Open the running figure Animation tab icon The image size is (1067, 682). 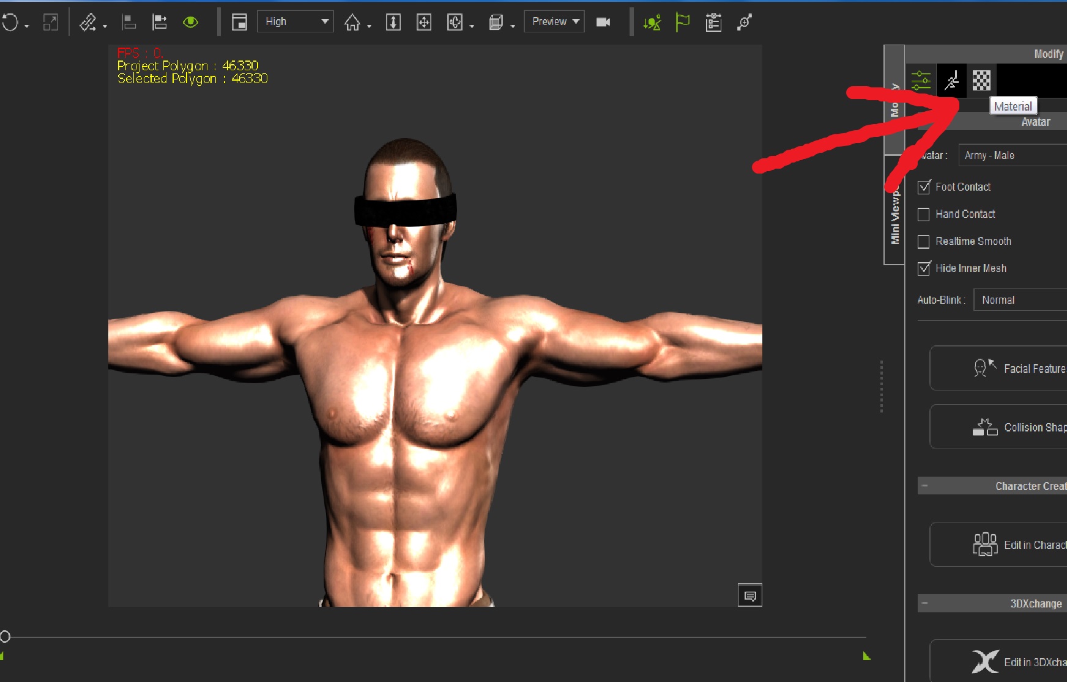pyautogui.click(x=951, y=81)
